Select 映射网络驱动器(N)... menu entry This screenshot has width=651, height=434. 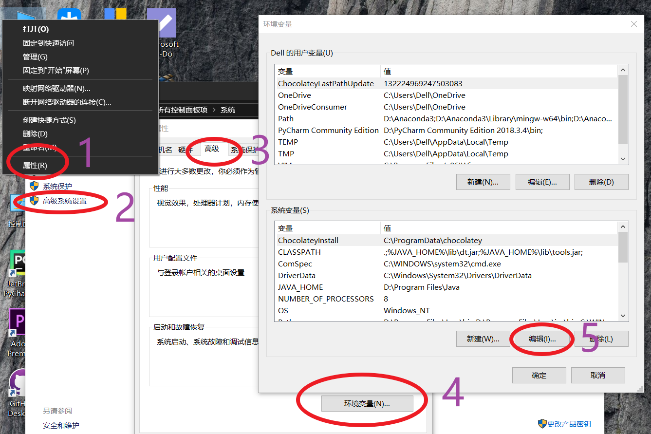coord(56,89)
